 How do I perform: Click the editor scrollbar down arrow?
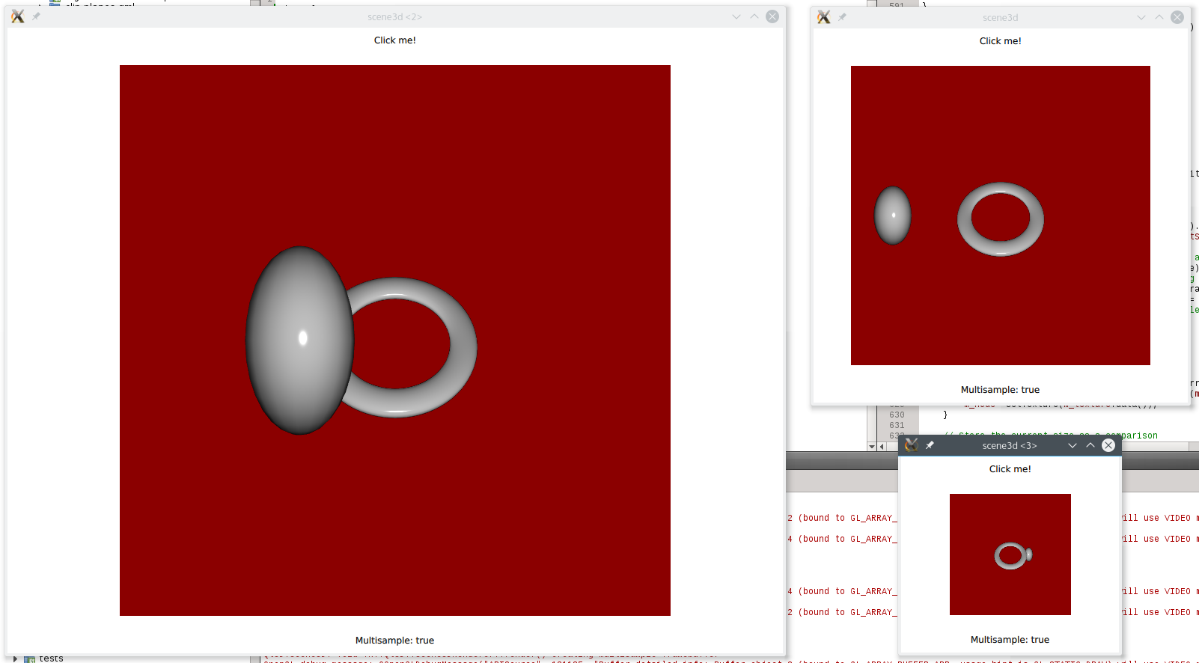click(x=872, y=447)
